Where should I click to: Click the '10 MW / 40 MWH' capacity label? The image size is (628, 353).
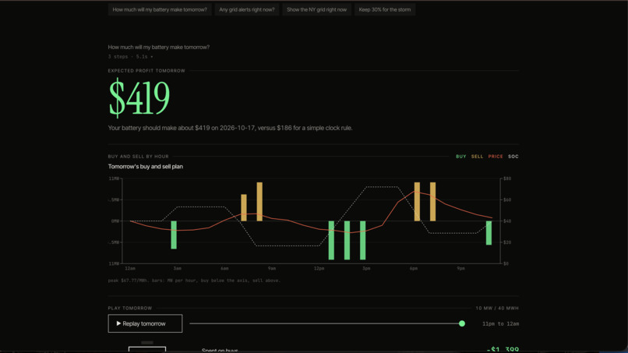pos(497,308)
